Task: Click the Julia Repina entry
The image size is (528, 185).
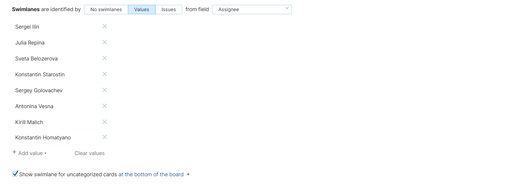Action: point(30,43)
